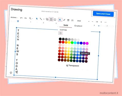
Task: Select the cyan color swatch
Action: [75, 43]
